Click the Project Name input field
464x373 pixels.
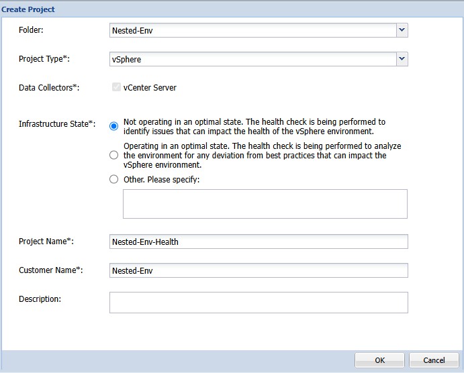(x=259, y=242)
